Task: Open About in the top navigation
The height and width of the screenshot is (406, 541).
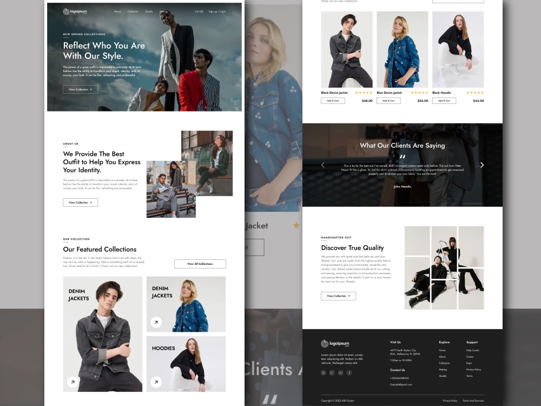Action: pos(117,11)
